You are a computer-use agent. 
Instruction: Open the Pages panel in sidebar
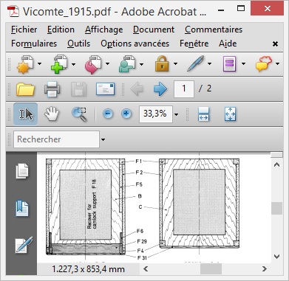pos(22,170)
